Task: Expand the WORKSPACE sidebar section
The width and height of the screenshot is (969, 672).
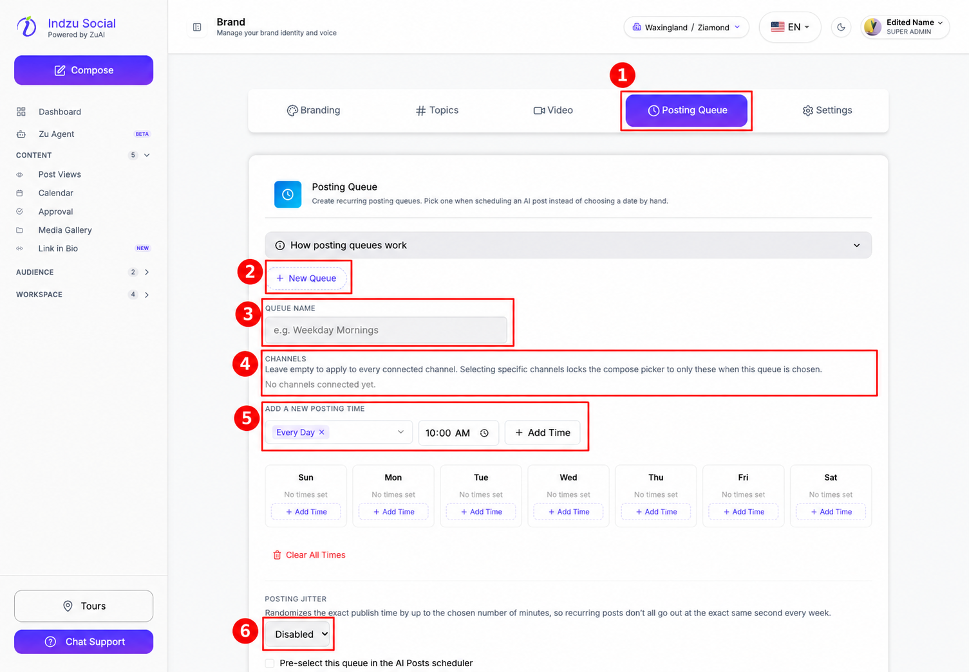Action: (147, 295)
